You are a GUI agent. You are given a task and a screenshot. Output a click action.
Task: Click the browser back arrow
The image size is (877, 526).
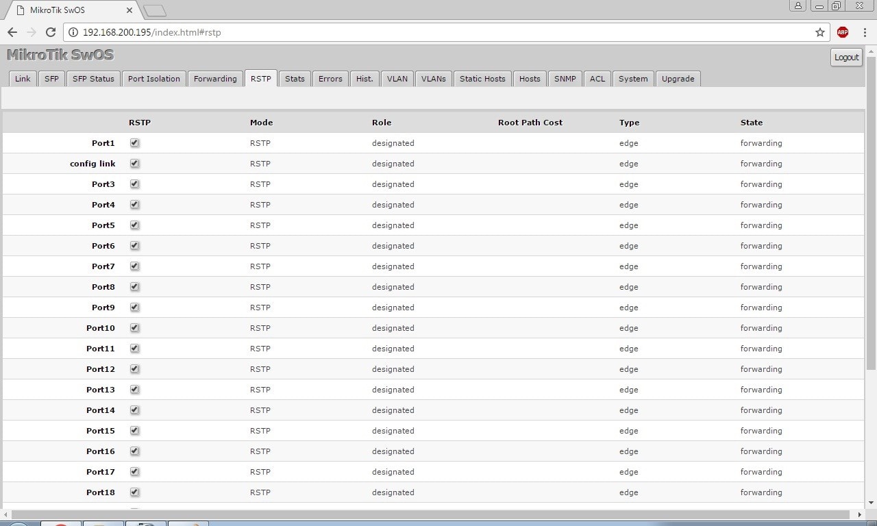point(12,32)
